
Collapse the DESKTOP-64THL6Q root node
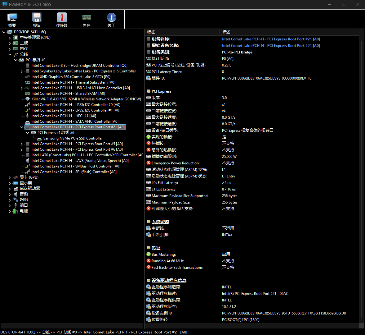(x=4, y=32)
